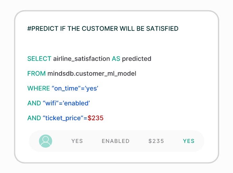This screenshot has height=173, width=233.
Task: Click the ENABLED result value
Action: point(116,141)
